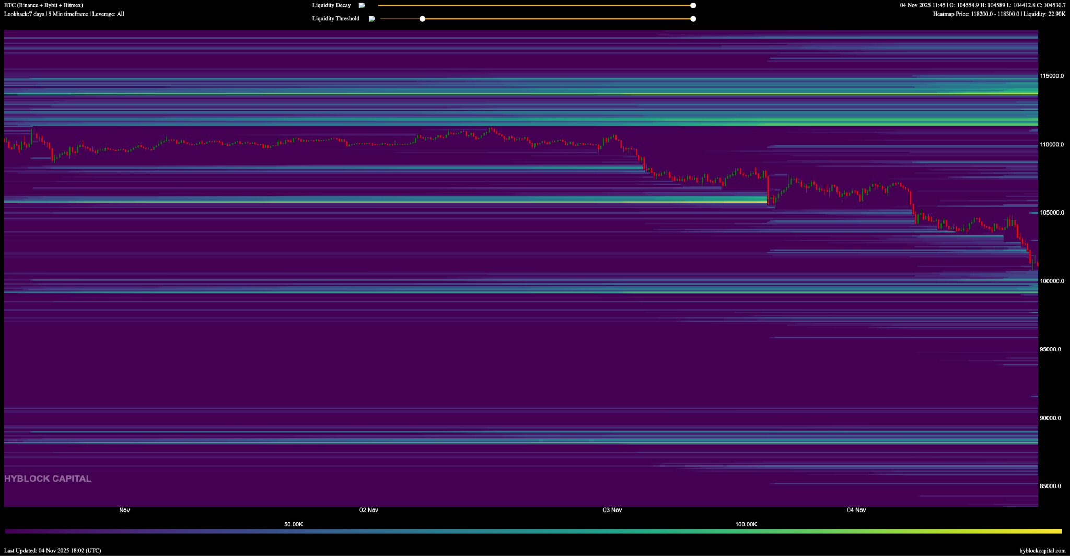
Task: Click the Liquidity Threshold label
Action: pyautogui.click(x=335, y=19)
